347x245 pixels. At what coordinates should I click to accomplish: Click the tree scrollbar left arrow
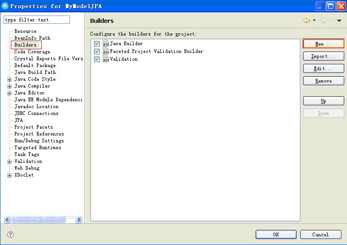coord(7,219)
